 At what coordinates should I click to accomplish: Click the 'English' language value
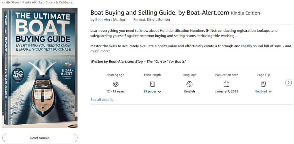189,91
